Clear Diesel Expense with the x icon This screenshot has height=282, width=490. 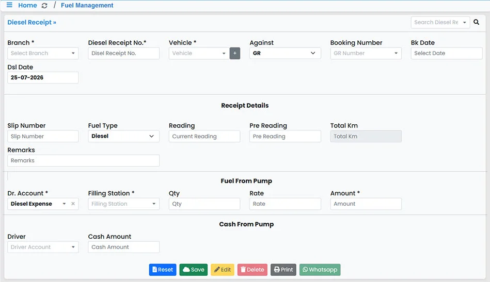click(73, 204)
